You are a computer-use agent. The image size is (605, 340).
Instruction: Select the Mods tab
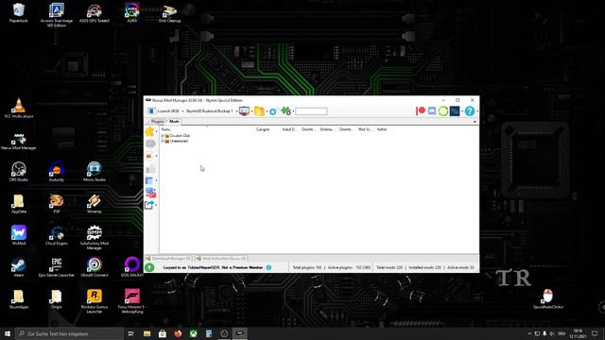[x=174, y=122]
